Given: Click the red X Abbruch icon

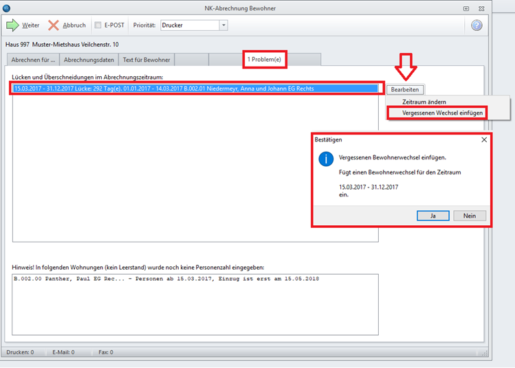Looking at the screenshot, I should tap(54, 25).
